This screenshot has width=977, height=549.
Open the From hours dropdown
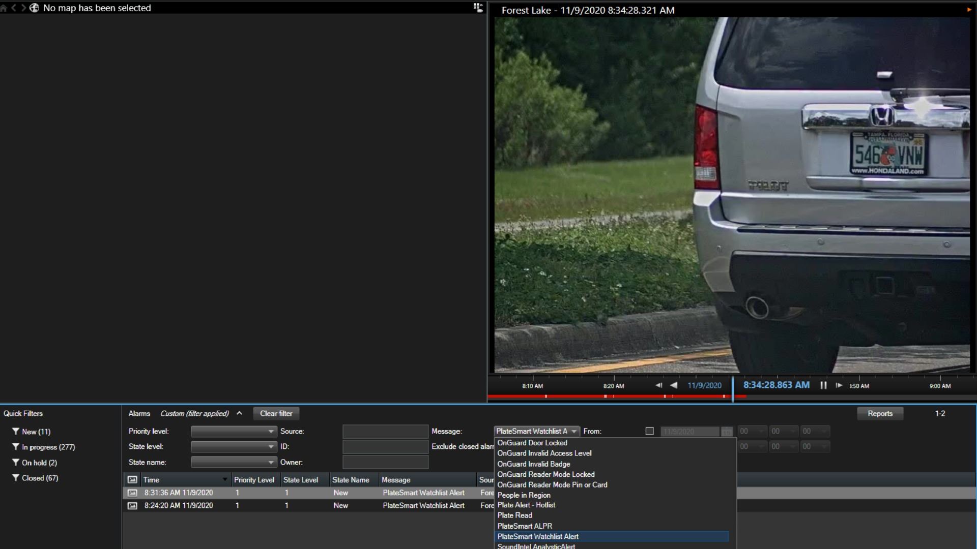[752, 431]
